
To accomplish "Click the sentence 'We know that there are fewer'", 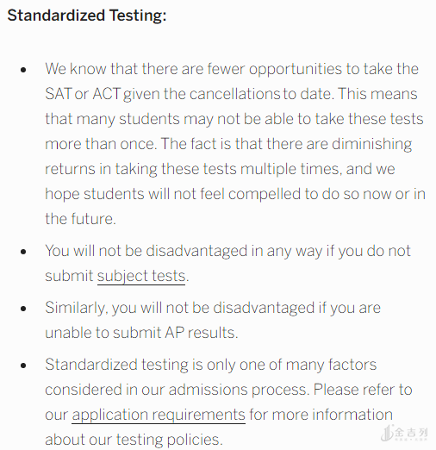I will click(145, 69).
